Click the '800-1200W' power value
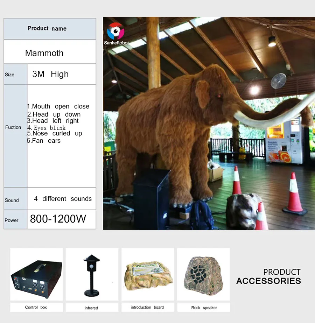The width and height of the screenshot is (315, 323). (58, 219)
